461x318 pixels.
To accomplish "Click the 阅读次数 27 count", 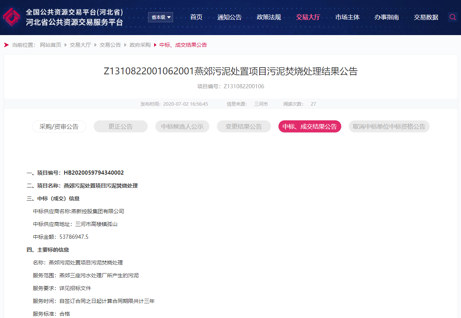I will (x=300, y=104).
